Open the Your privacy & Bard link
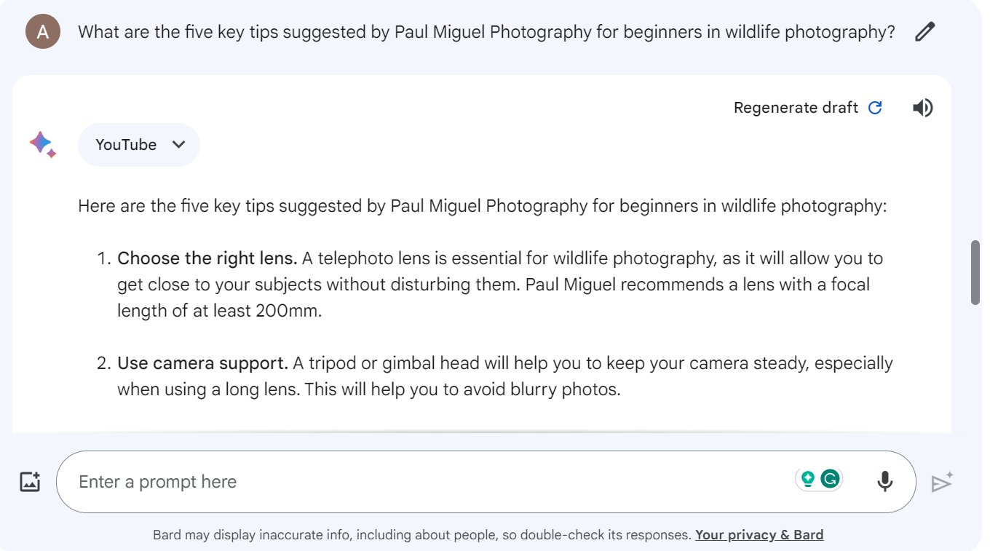The image size is (998, 551). click(759, 535)
